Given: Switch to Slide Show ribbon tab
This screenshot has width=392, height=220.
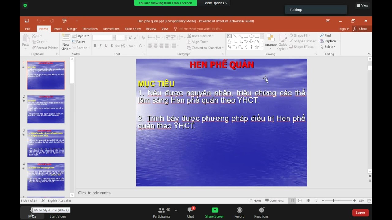Looking at the screenshot, I should [133, 29].
